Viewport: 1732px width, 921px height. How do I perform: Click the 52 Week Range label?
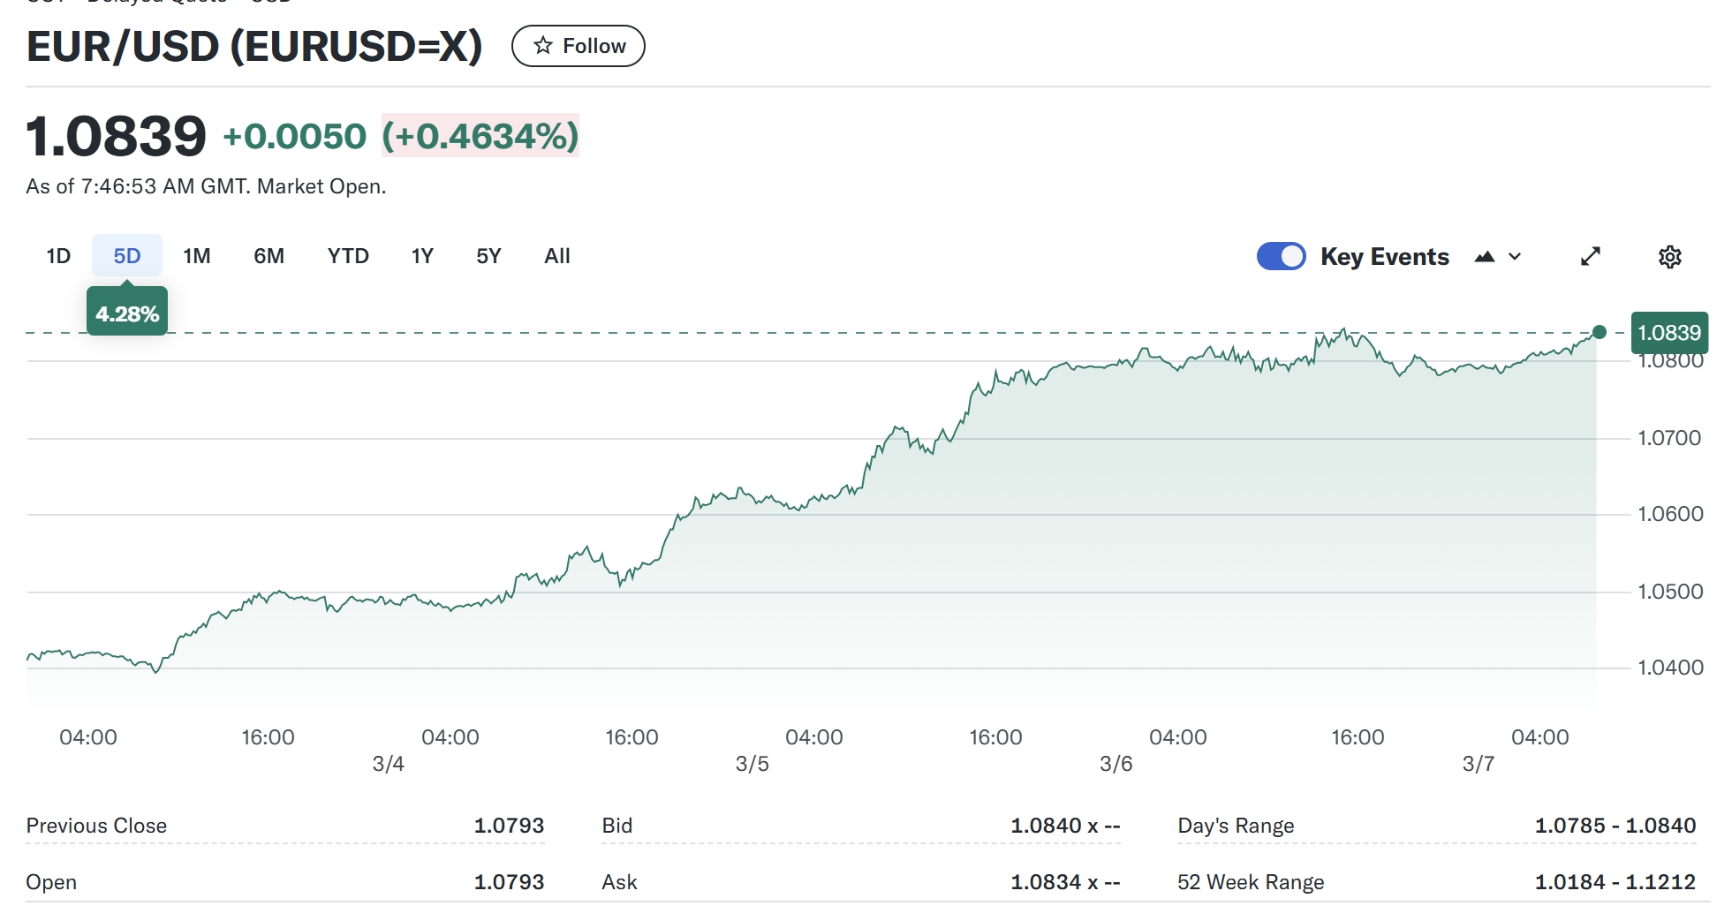pyautogui.click(x=1250, y=882)
